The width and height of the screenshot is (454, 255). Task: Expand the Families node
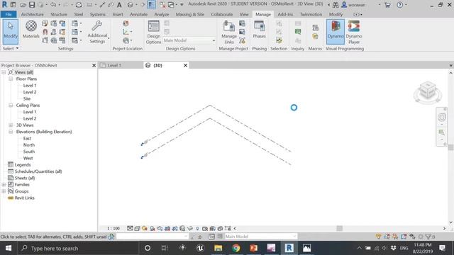(4, 185)
